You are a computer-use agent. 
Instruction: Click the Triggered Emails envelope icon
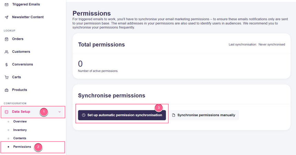pyautogui.click(x=7, y=4)
